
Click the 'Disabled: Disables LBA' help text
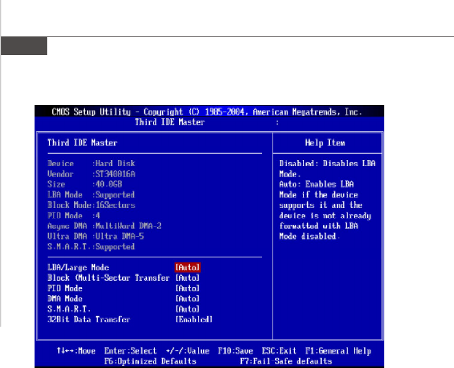(x=328, y=163)
